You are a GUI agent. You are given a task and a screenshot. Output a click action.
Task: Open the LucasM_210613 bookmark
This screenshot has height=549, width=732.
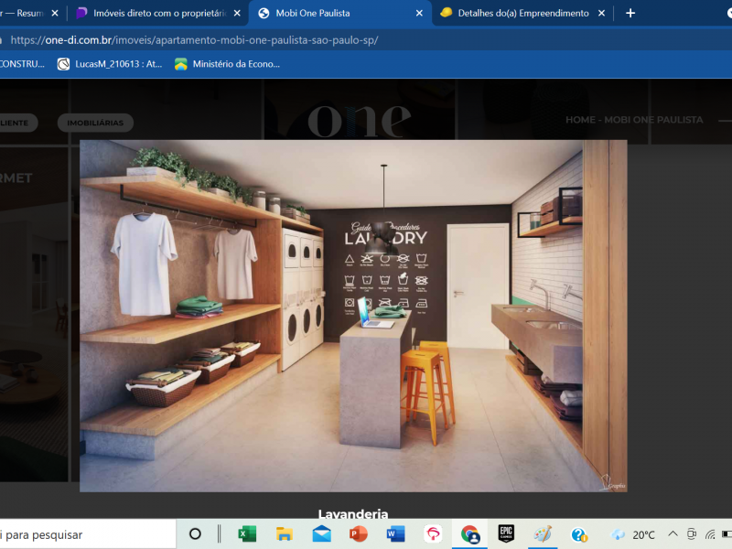(x=110, y=64)
